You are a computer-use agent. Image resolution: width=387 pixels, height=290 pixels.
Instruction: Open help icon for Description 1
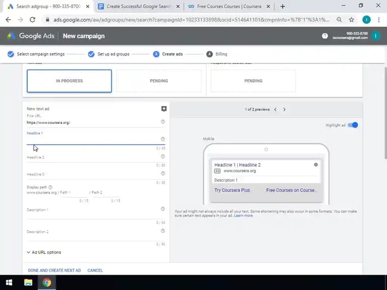pyautogui.click(x=163, y=209)
